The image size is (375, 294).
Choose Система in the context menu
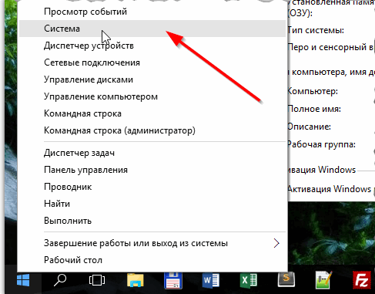coord(152,29)
